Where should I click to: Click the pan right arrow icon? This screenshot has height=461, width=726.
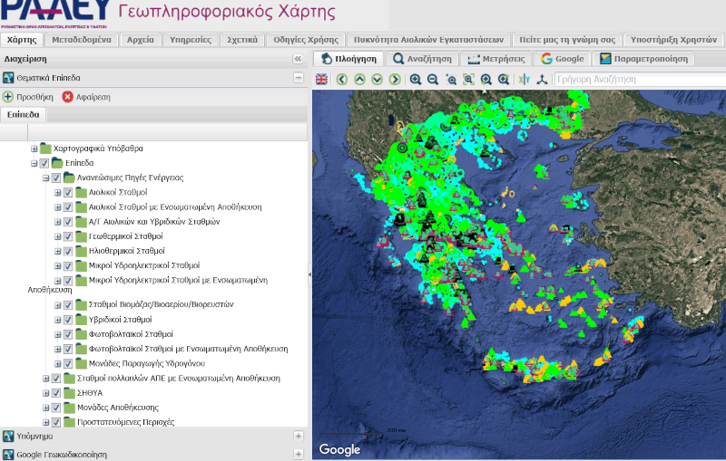394,80
